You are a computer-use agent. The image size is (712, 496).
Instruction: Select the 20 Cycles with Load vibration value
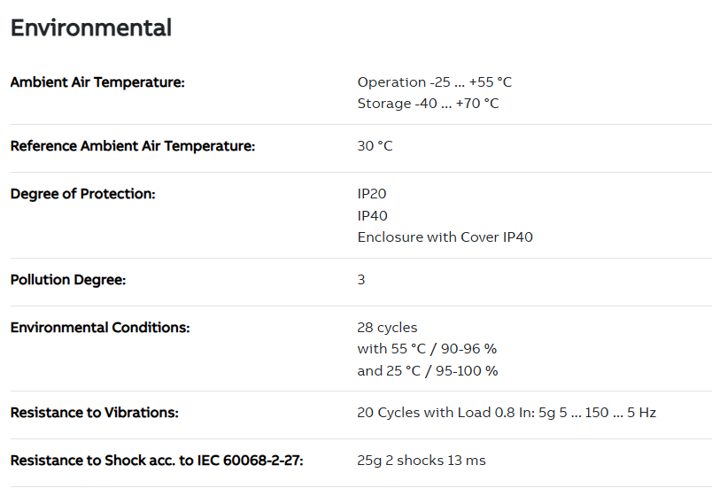(x=507, y=413)
